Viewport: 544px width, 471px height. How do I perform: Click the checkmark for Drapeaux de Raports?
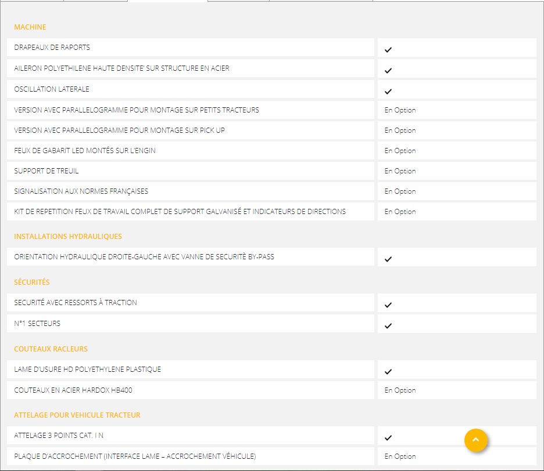coord(388,50)
